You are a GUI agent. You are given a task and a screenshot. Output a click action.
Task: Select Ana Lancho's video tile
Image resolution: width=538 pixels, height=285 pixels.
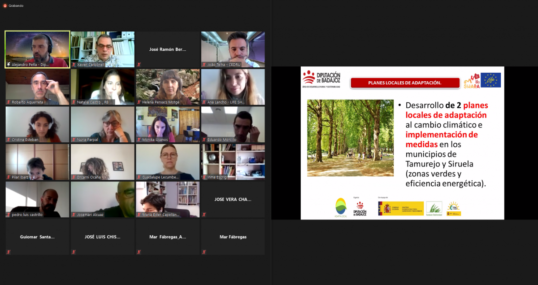(233, 86)
